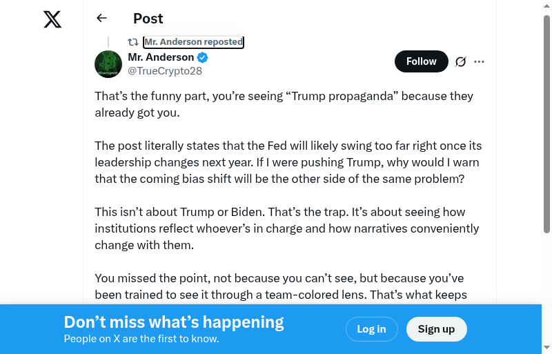Click the Post page heading
The width and height of the screenshot is (552, 354).
[148, 19]
